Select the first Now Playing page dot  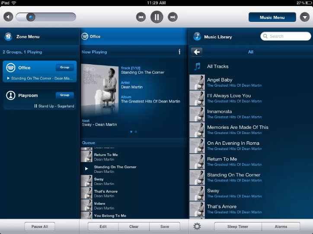(x=131, y=132)
